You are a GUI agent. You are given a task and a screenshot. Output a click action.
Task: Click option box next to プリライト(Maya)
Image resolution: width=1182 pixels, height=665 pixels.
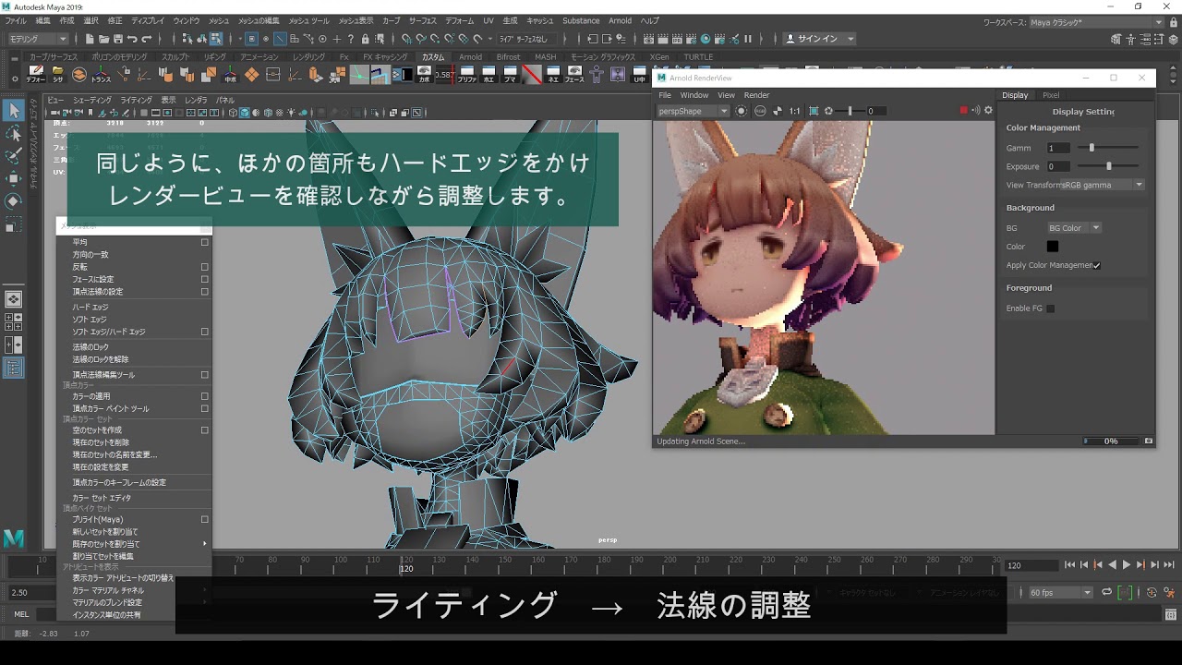coord(204,519)
